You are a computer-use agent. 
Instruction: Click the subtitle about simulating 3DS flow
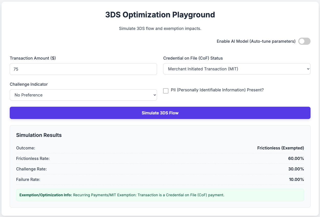[x=160, y=28]
